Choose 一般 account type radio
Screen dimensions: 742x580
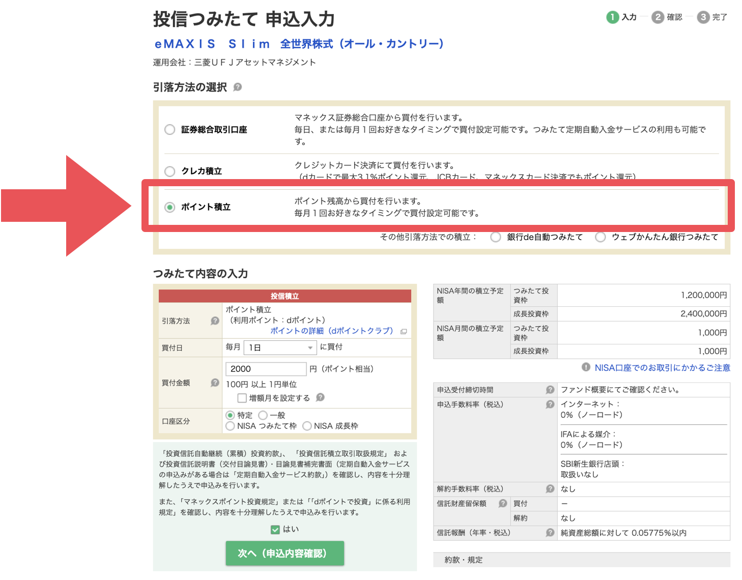point(263,415)
